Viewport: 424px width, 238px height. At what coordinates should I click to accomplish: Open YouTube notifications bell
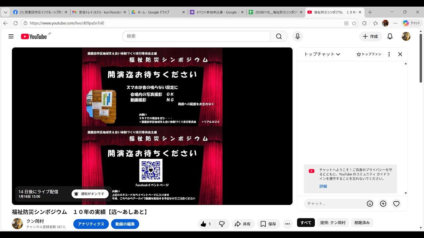point(390,36)
